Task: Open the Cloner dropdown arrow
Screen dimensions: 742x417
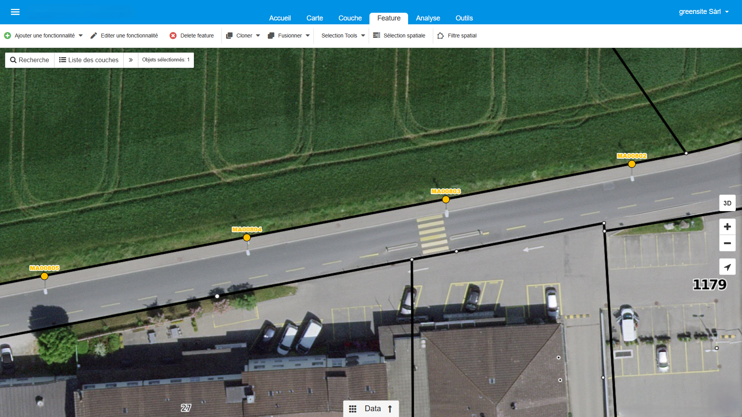Action: pos(258,36)
